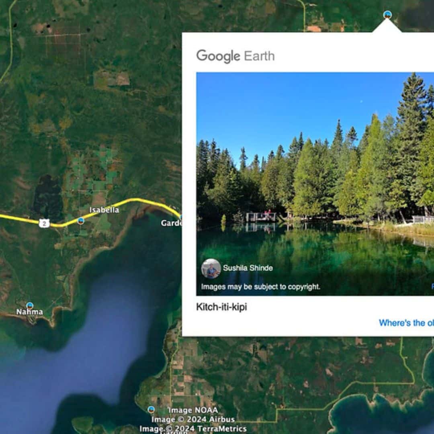
Task: Click the Image NOAA attribution text
Action: [193, 410]
